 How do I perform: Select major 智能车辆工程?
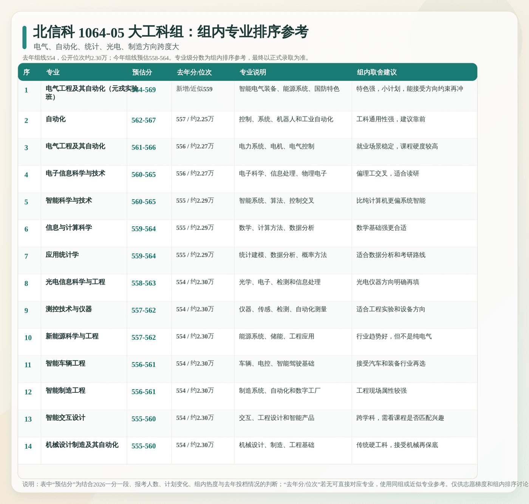(x=65, y=364)
